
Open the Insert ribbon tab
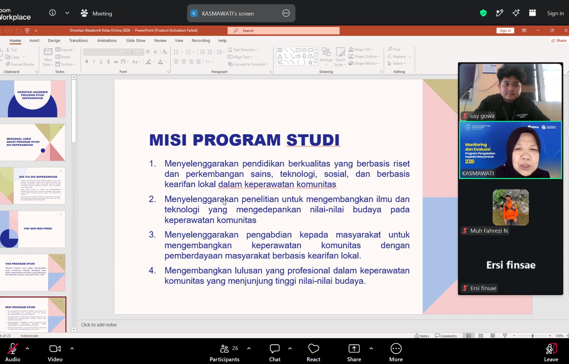(34, 40)
